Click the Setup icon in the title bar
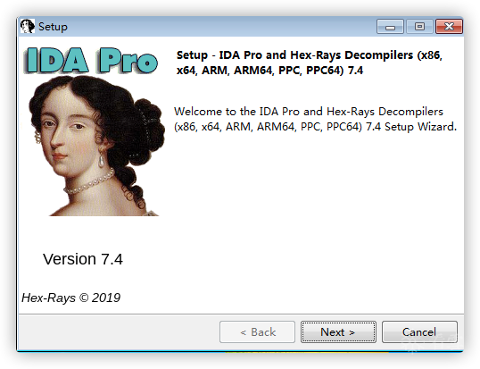Image resolution: width=480 pixels, height=369 pixels. click(28, 27)
